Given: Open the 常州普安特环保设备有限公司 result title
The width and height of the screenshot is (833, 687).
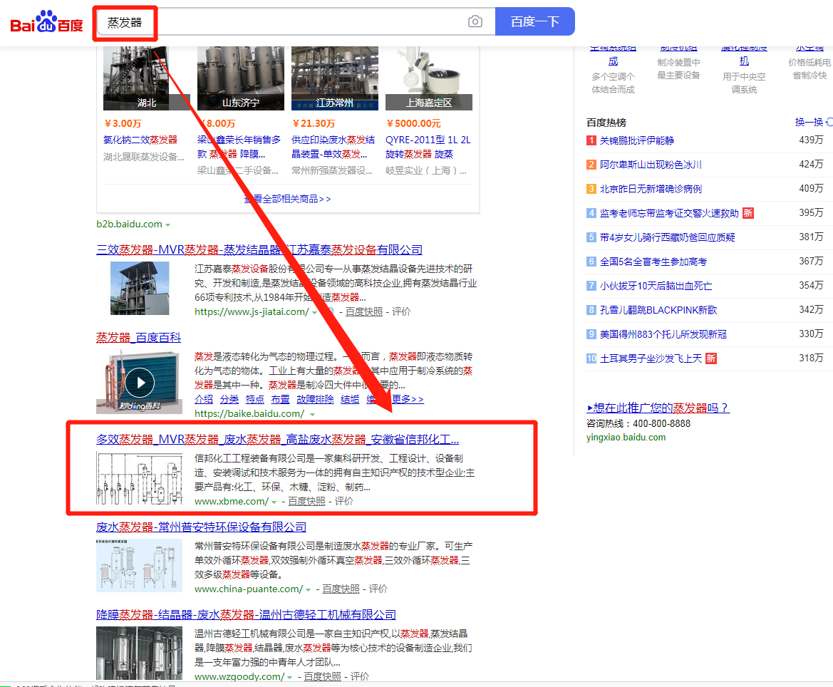Looking at the screenshot, I should (202, 527).
